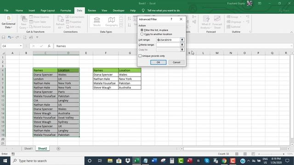Open Advanced Filter help question mark
This screenshot has height=165, width=294.
pos(171,19)
